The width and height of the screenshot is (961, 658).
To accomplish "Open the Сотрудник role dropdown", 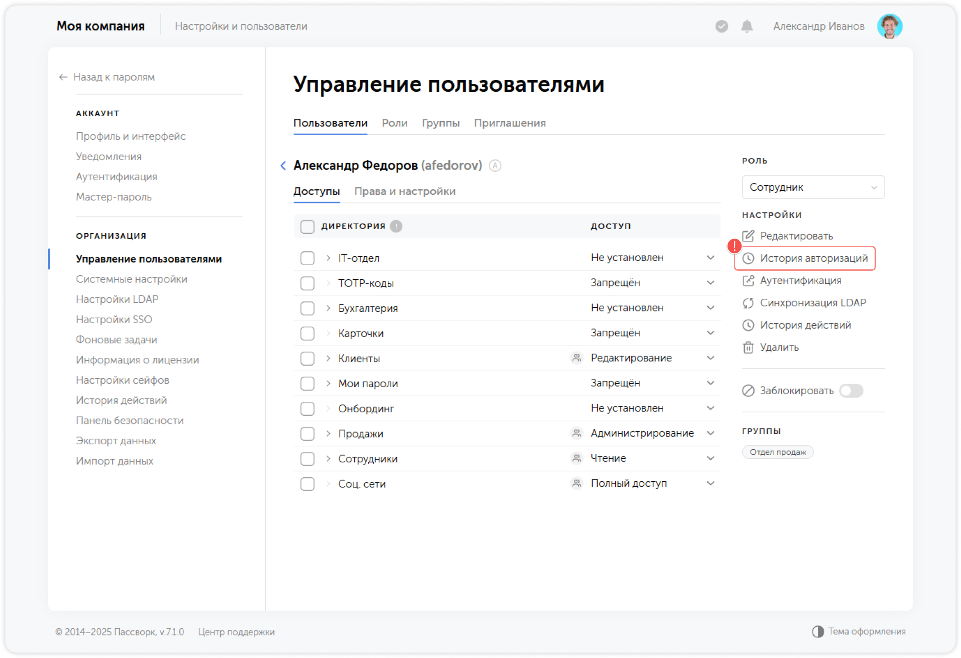I will [x=813, y=187].
